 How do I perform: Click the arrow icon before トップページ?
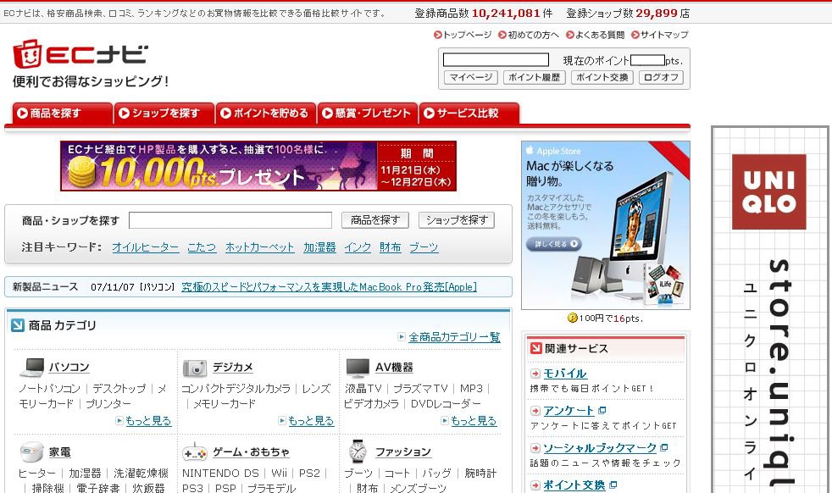pyautogui.click(x=438, y=35)
